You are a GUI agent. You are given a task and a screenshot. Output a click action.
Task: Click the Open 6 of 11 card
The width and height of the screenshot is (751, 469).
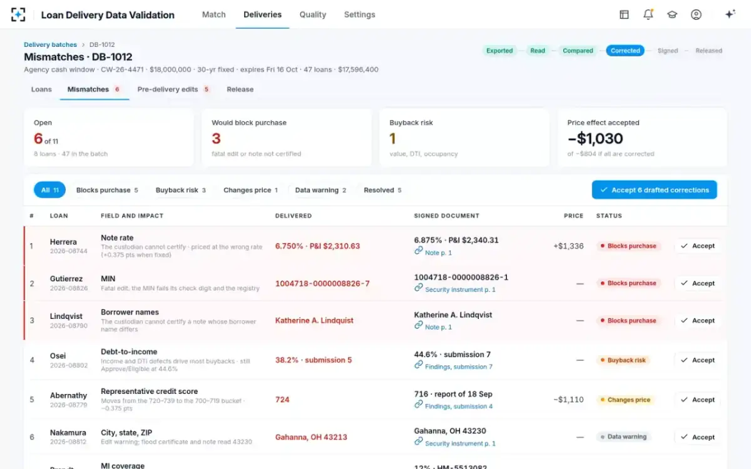(109, 138)
